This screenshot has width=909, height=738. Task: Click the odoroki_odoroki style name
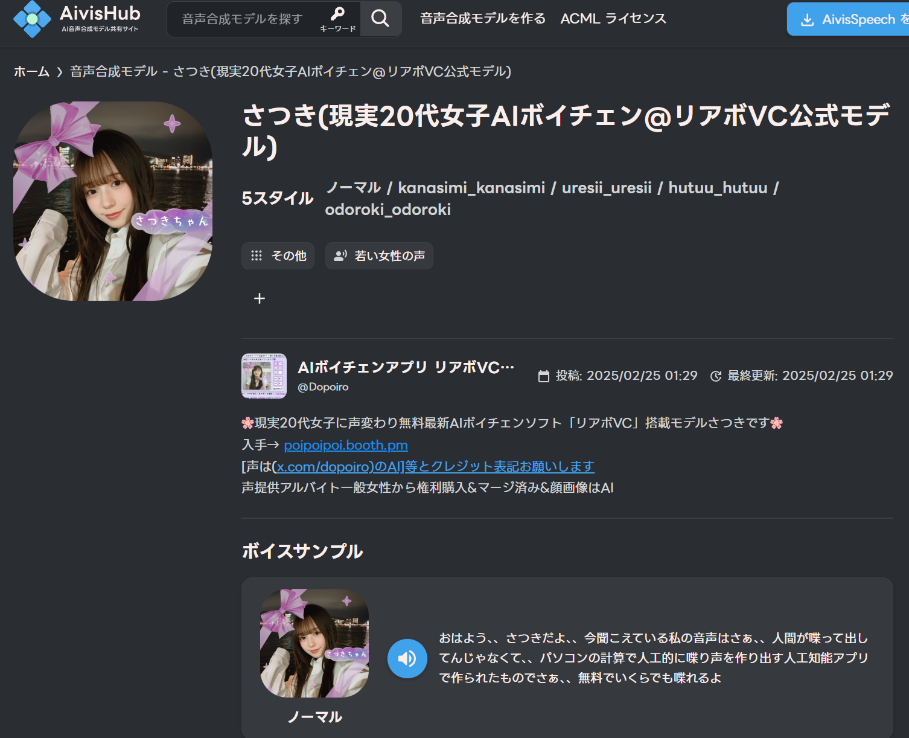[x=388, y=210]
